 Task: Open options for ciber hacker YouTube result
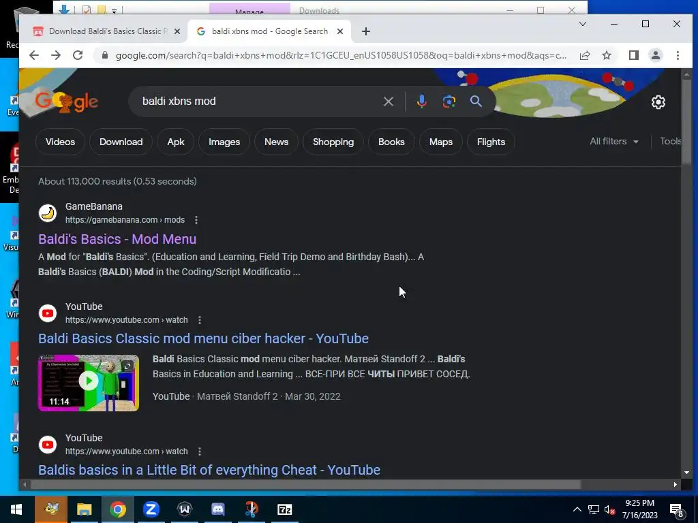tap(200, 320)
